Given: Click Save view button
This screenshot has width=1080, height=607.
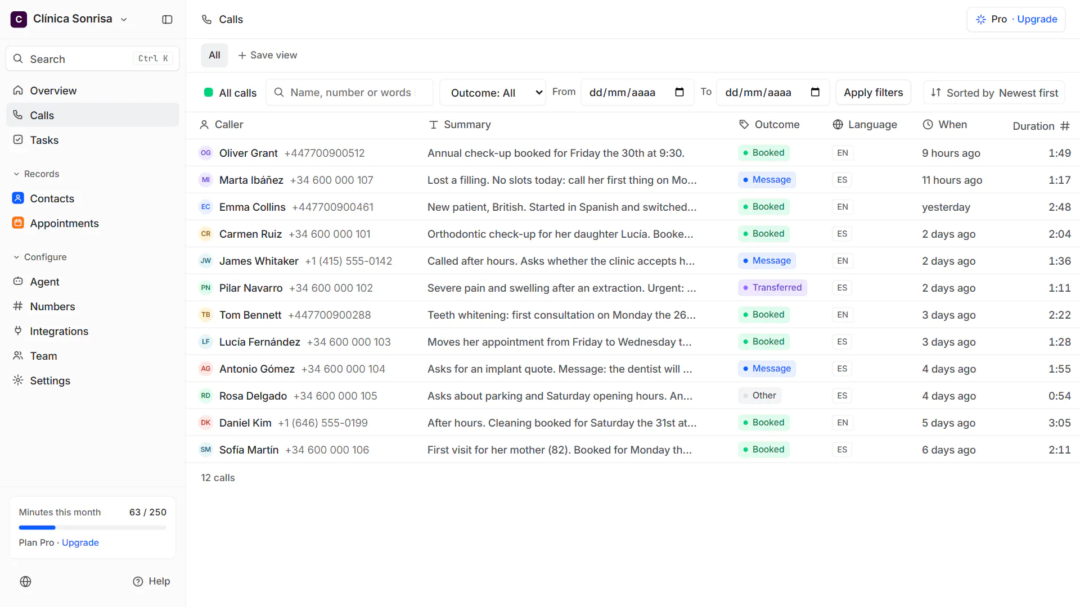Looking at the screenshot, I should click(x=268, y=55).
